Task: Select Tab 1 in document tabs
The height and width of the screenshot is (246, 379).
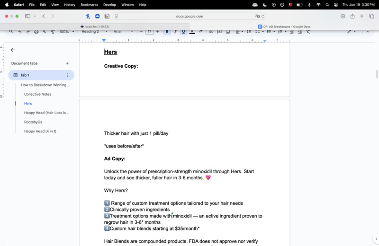Action: (41, 75)
